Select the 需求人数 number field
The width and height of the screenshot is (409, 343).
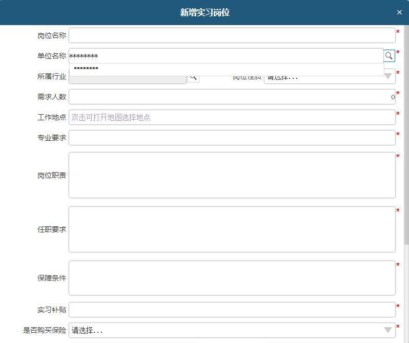click(x=232, y=97)
